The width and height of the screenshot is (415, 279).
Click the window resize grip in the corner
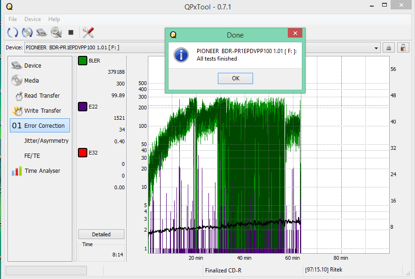tap(408, 274)
